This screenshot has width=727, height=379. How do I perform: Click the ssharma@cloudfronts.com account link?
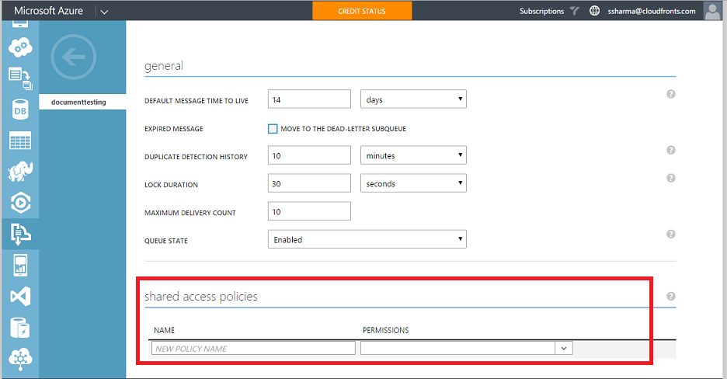point(653,11)
